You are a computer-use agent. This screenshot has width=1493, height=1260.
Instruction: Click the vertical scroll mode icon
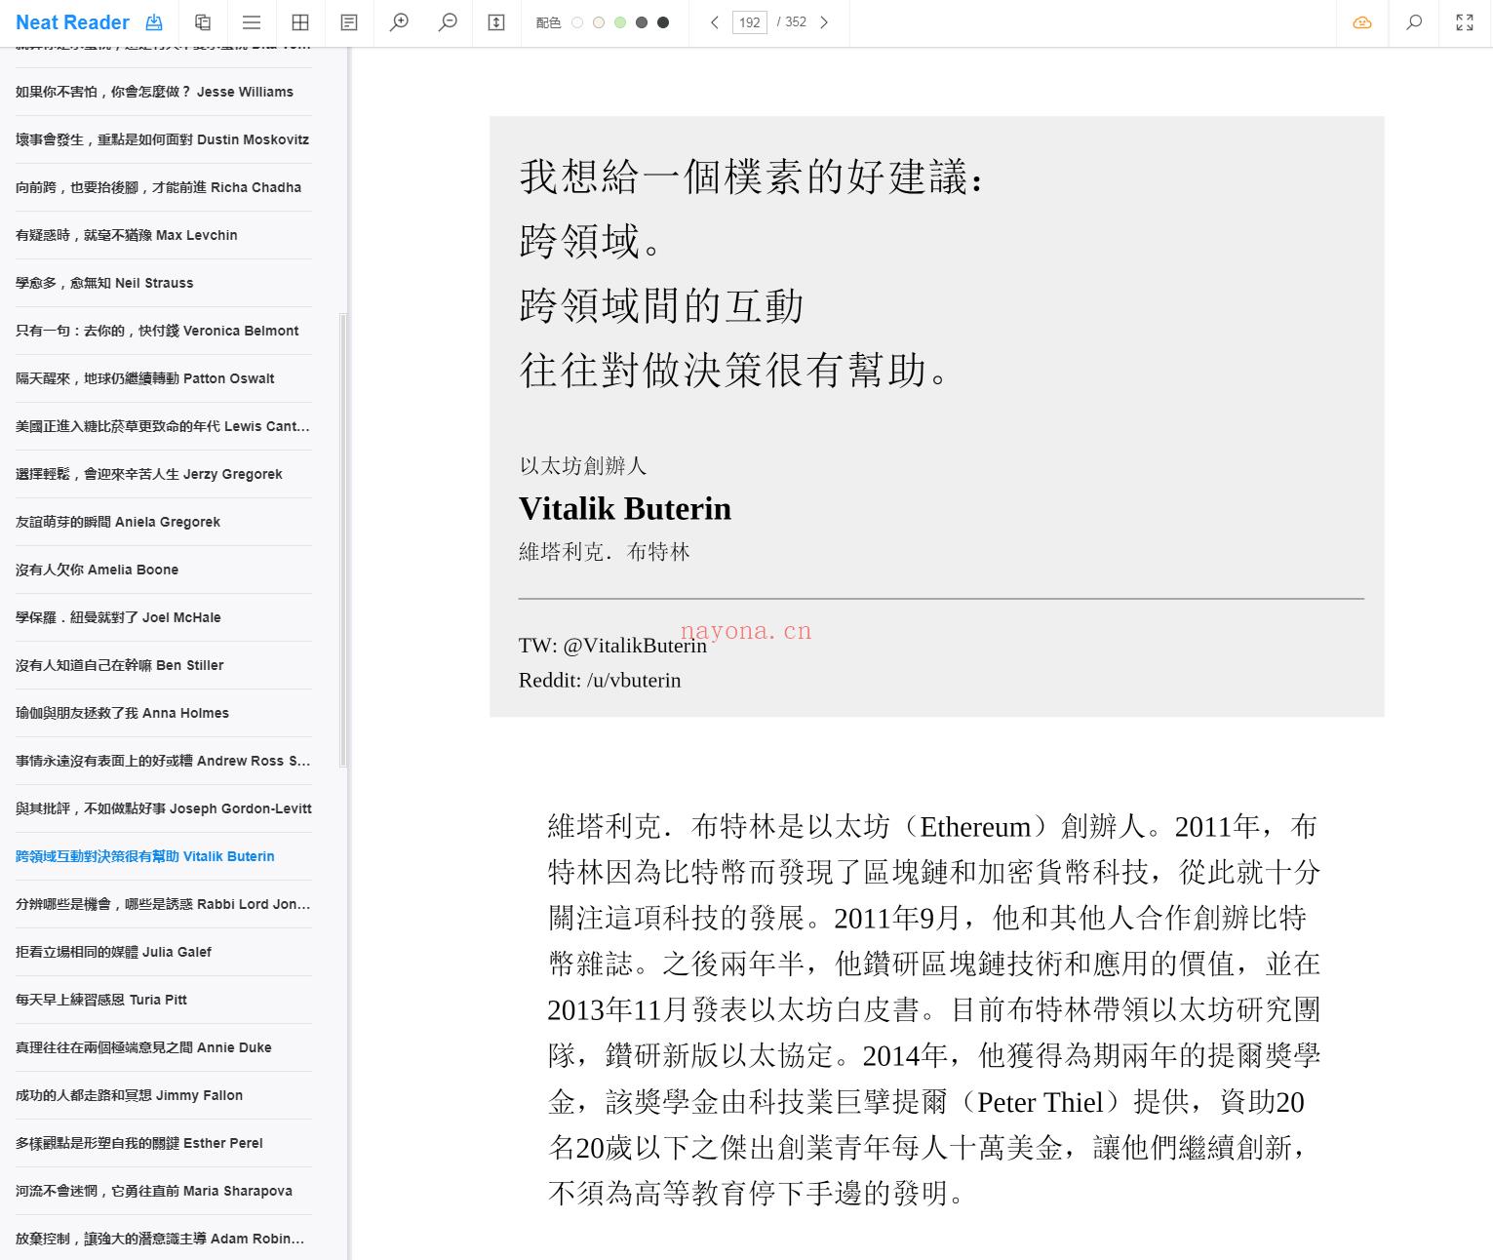pos(496,22)
